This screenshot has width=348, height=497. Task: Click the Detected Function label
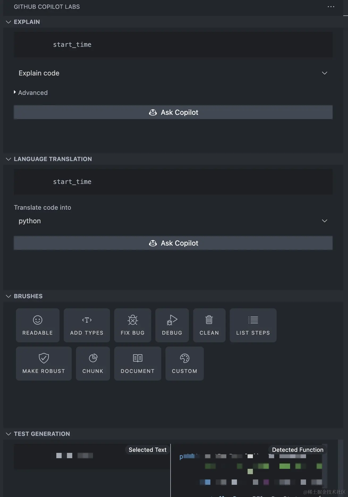[298, 450]
